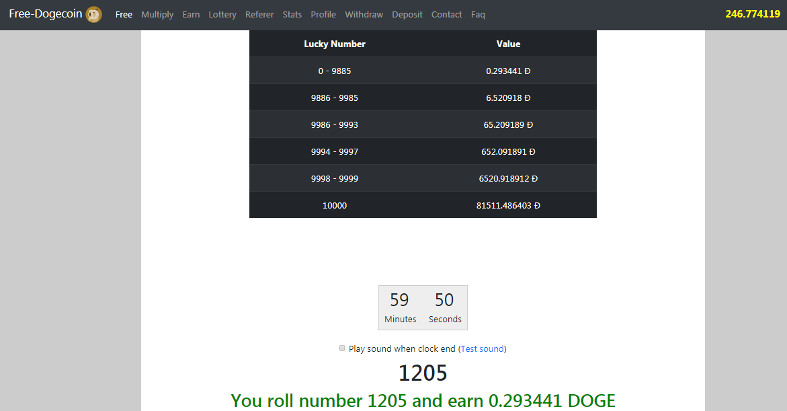Viewport: 787px width, 411px height.
Task: Open the Lottery menu item
Action: [x=222, y=15]
